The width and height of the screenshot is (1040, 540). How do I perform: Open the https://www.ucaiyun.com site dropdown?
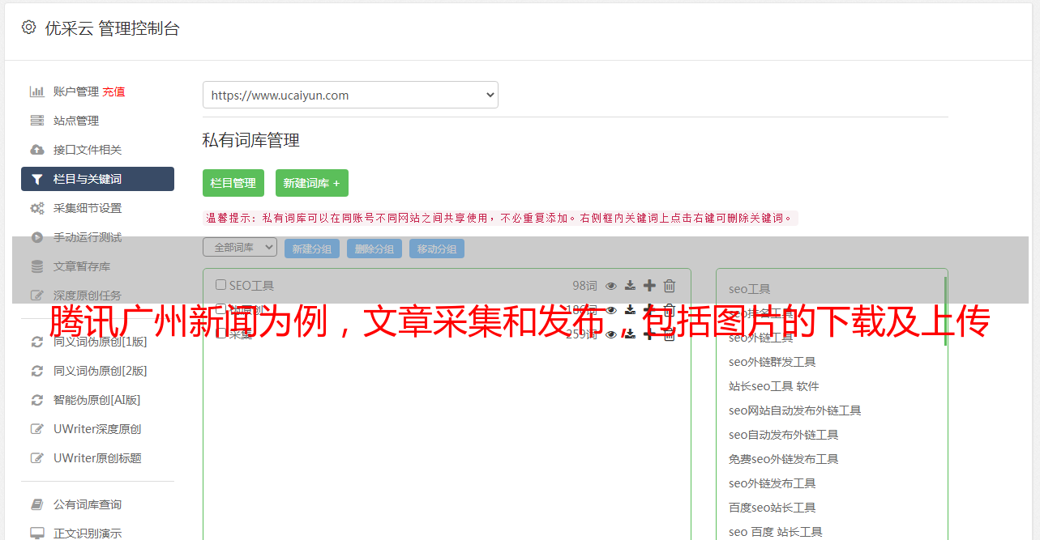(x=350, y=95)
